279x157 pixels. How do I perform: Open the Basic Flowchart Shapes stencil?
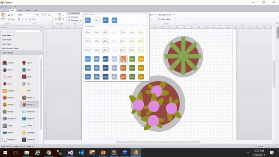pyautogui.click(x=10, y=48)
